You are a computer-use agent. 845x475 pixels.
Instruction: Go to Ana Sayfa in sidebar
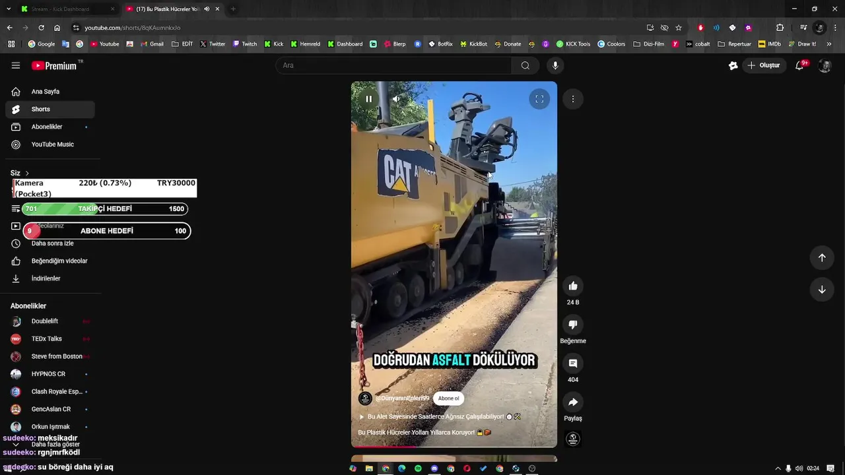coord(50,92)
